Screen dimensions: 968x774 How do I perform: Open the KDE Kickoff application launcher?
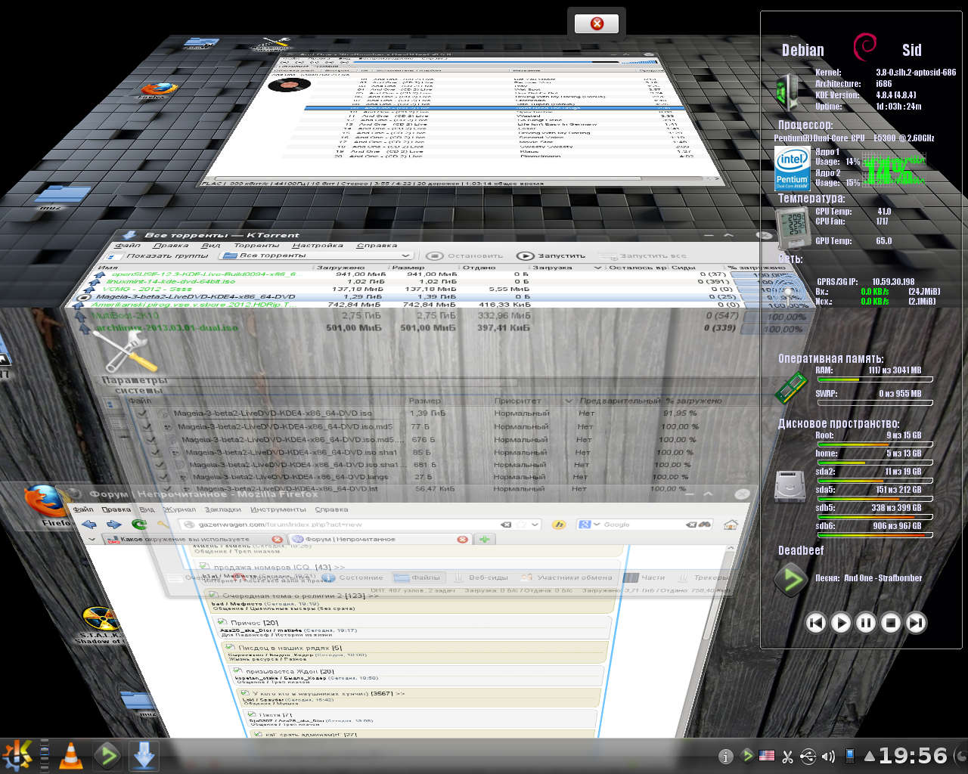click(17, 754)
